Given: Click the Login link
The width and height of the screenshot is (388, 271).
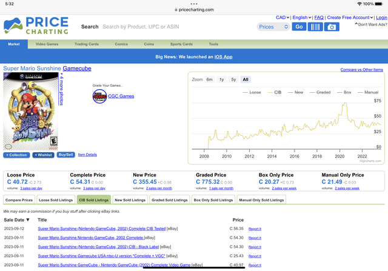Looking at the screenshot, I should pos(381,18).
